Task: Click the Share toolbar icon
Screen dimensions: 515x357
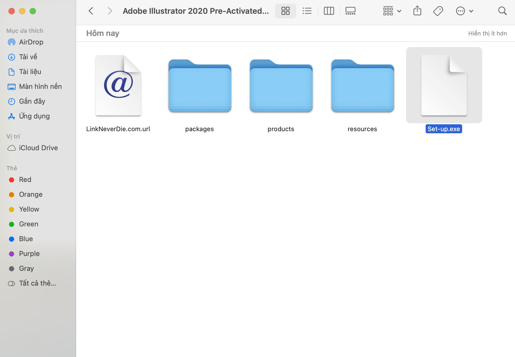Action: 417,11
